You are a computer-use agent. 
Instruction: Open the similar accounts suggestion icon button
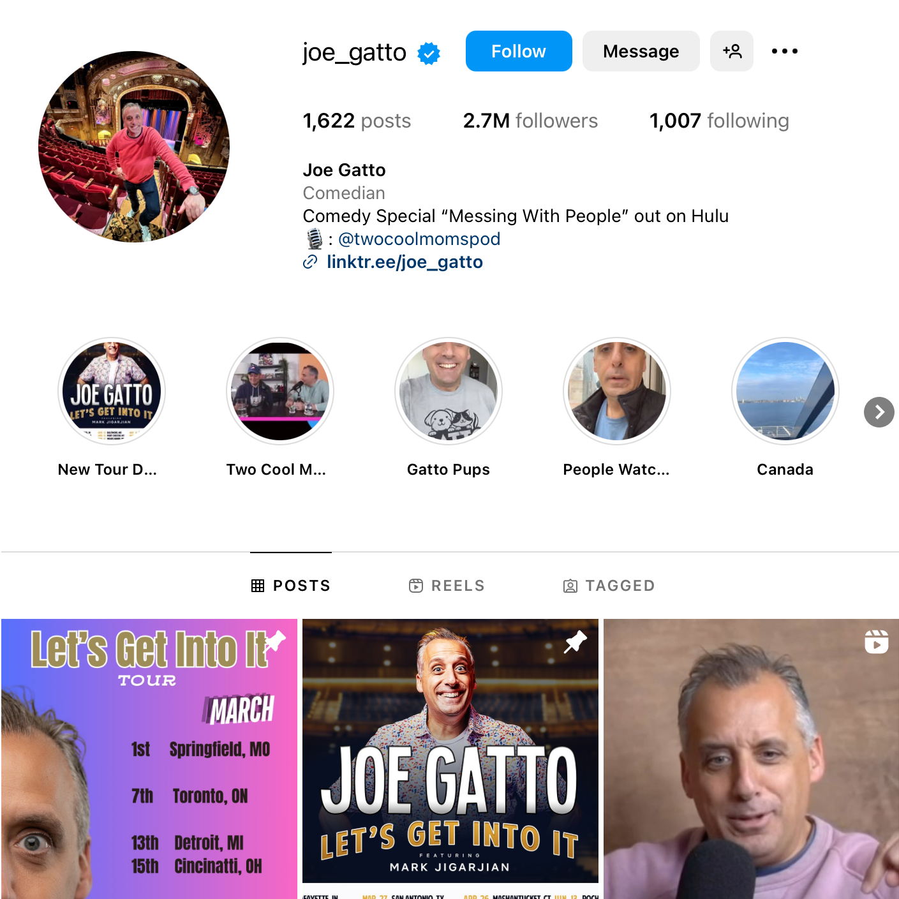(732, 51)
